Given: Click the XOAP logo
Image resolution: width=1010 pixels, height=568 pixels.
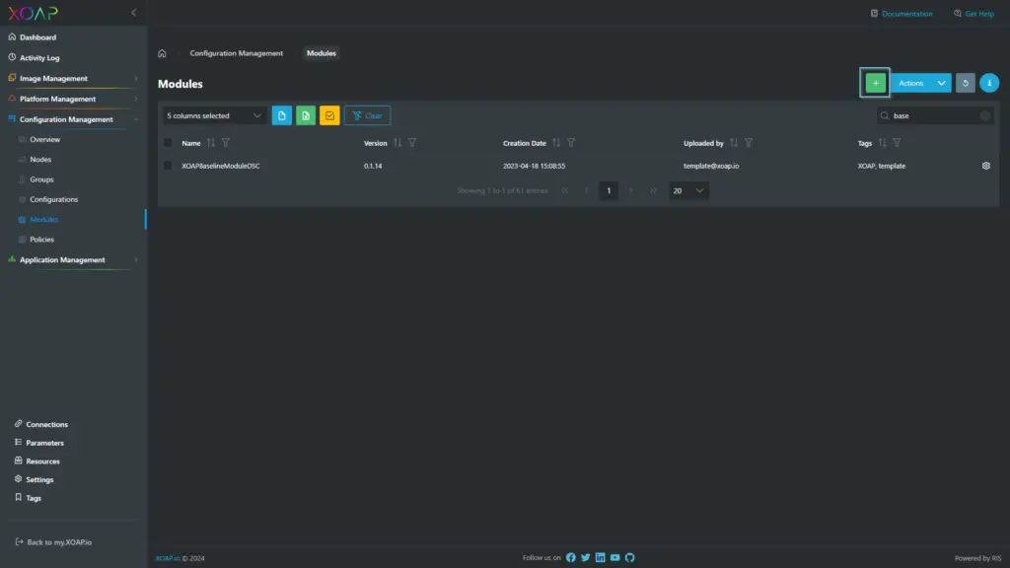Looking at the screenshot, I should click(x=33, y=13).
